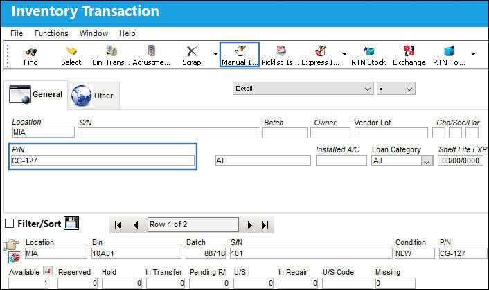Click the Vendor Lot field
Viewport: 489px width, 290px height.
pyautogui.click(x=391, y=133)
